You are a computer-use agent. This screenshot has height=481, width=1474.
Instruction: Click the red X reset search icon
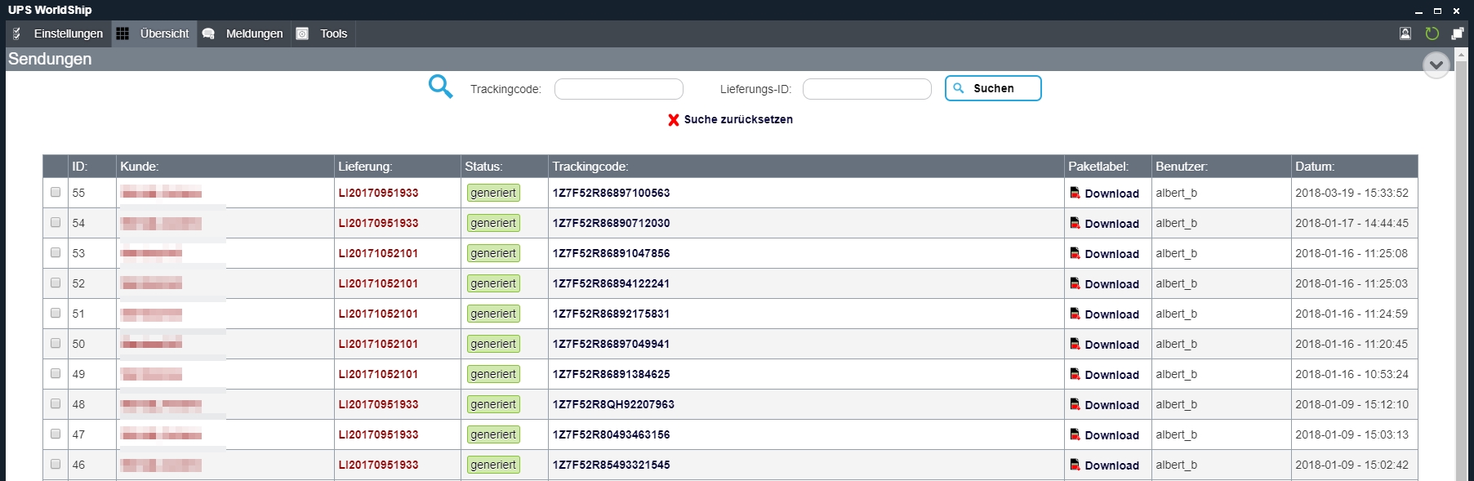674,120
